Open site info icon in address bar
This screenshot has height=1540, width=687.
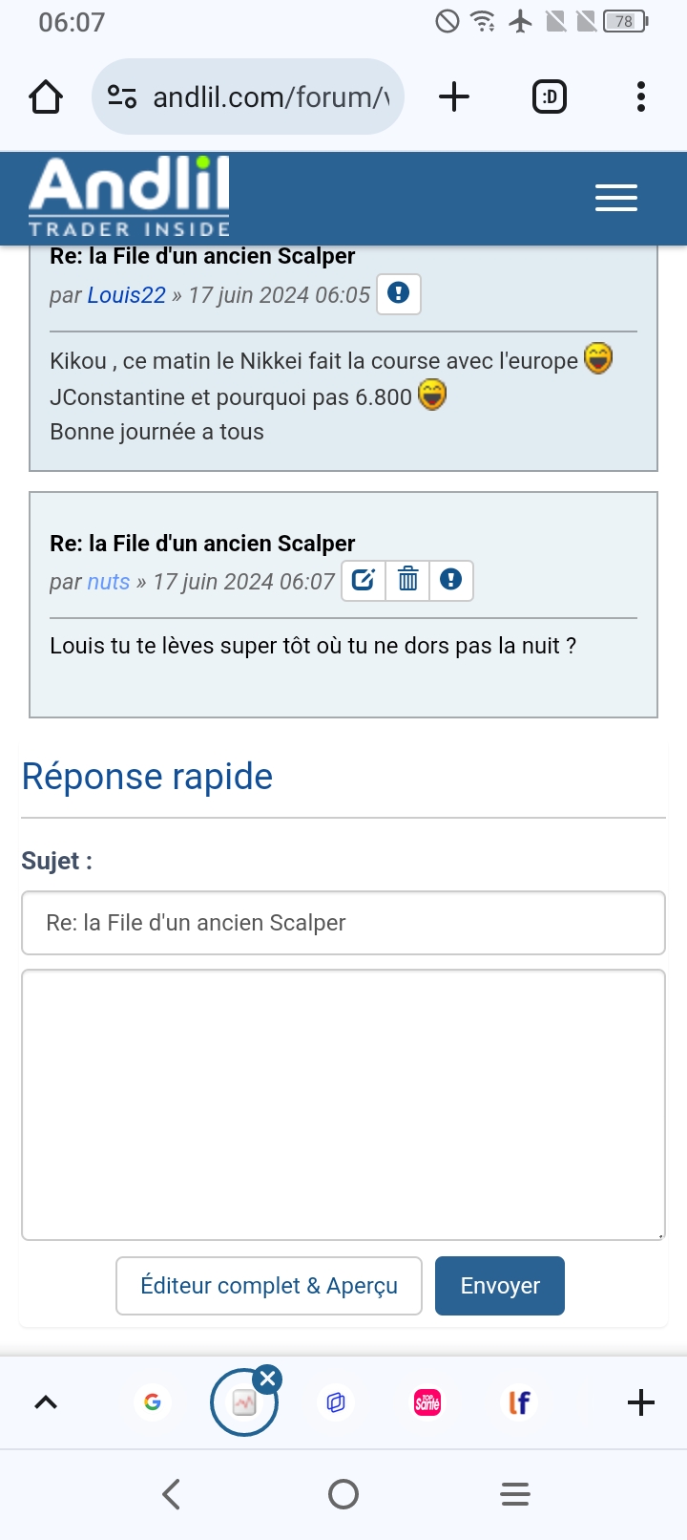(x=122, y=97)
